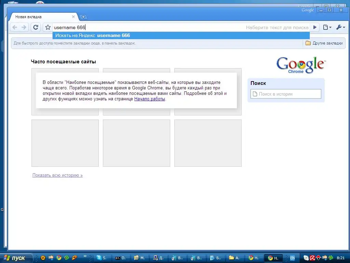Maximize the Chrome window
The height and width of the screenshot is (263, 350).
pyautogui.click(x=329, y=10)
